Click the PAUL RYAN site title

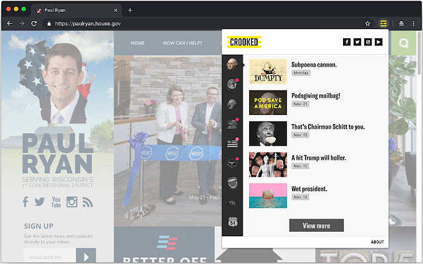click(58, 154)
